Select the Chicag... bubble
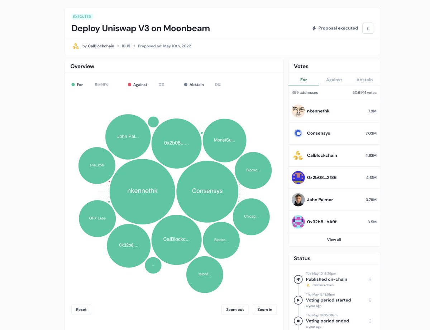 (251, 217)
